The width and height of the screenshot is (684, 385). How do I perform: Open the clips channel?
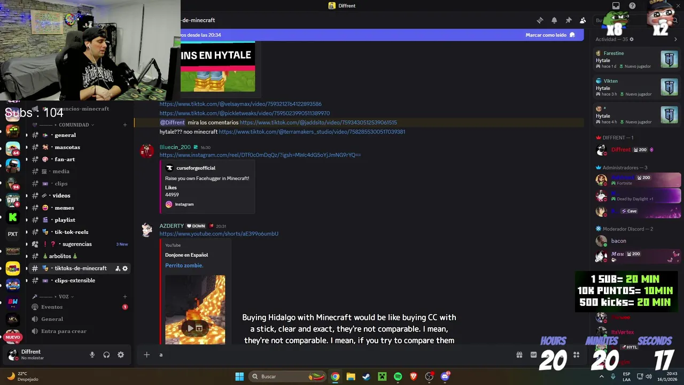(80, 183)
